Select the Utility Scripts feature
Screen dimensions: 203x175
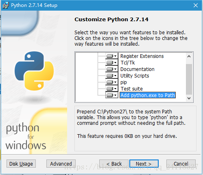click(135, 76)
